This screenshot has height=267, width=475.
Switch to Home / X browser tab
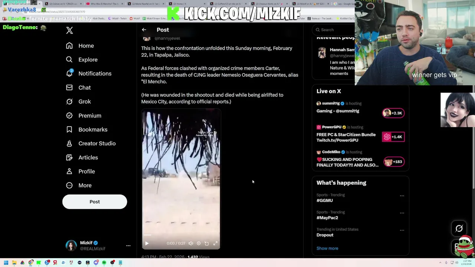point(187,4)
